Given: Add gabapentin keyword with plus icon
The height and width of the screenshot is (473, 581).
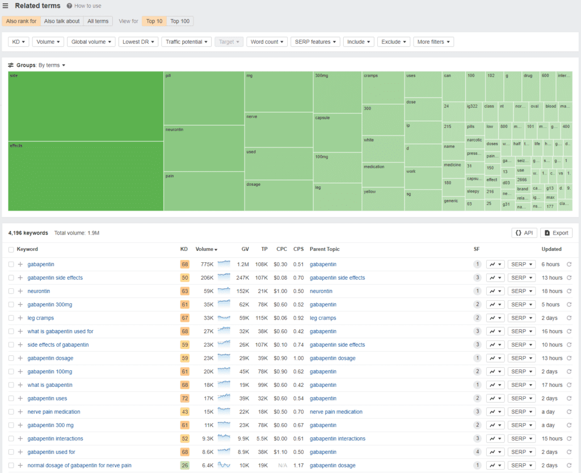Looking at the screenshot, I should coord(20,265).
